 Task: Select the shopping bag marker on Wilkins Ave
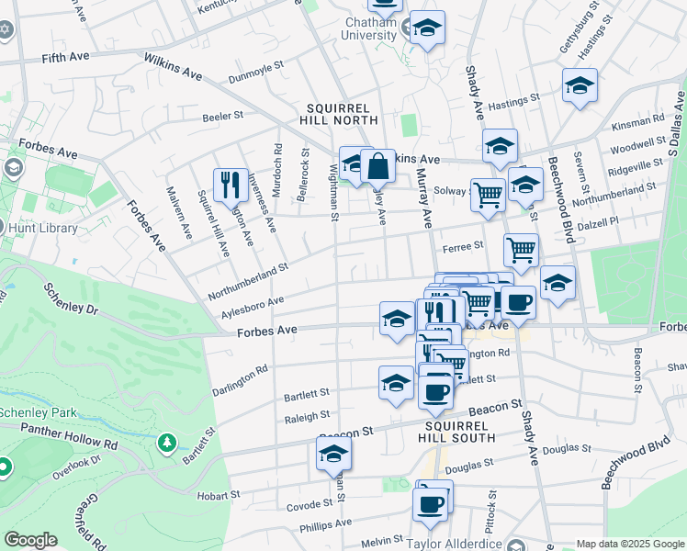pyautogui.click(x=377, y=165)
